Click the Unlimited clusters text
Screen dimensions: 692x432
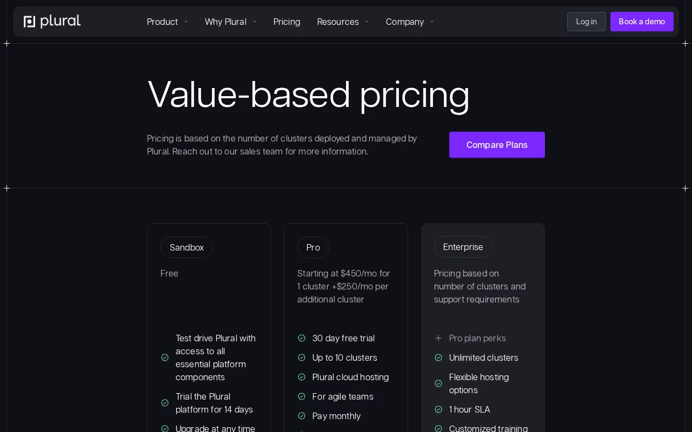(x=484, y=357)
